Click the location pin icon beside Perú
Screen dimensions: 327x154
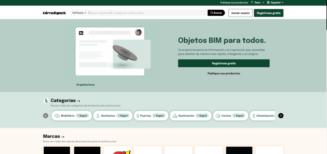click(x=252, y=3)
